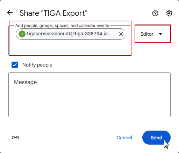The width and height of the screenshot is (179, 153).
Task: Click the blank area below the email chip
Action: pos(70,47)
